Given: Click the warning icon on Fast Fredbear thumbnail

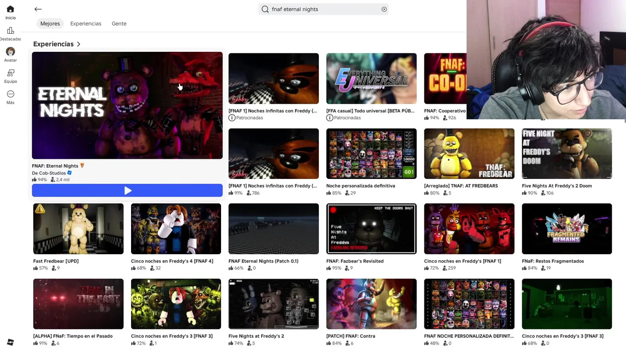Looking at the screenshot, I should pos(40,209).
